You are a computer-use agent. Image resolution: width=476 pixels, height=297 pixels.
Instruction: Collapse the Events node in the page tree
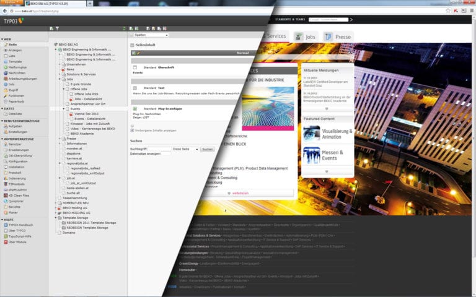[x=63, y=109]
